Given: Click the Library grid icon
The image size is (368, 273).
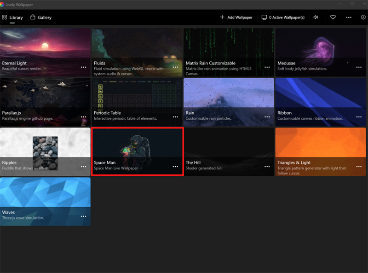Looking at the screenshot, I should click(x=5, y=17).
